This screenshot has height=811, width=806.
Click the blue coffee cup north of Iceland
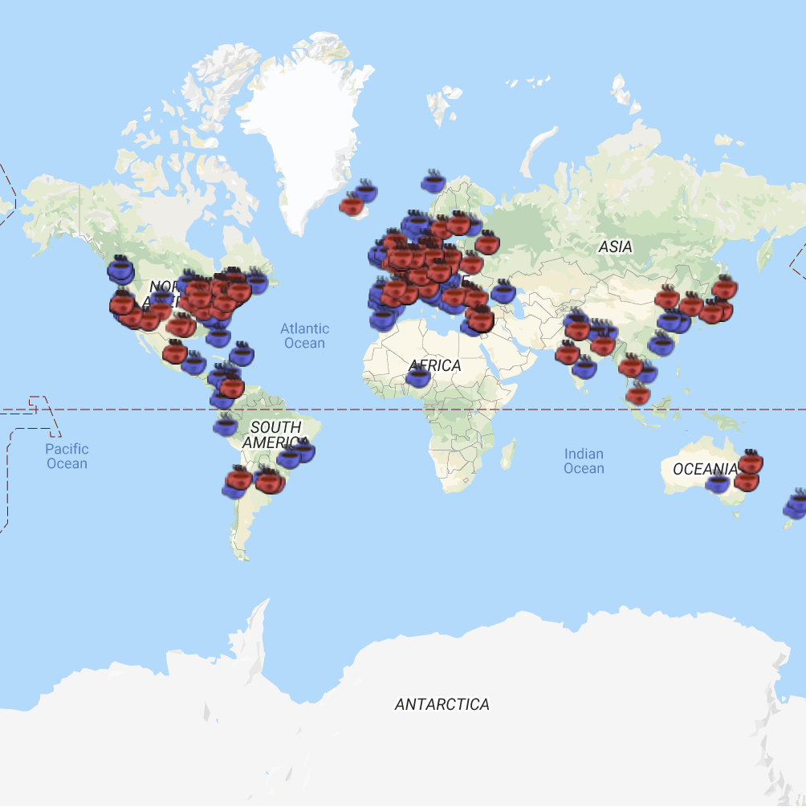(x=367, y=191)
